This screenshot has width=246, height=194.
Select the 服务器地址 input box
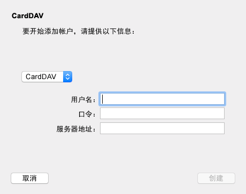coord(162,128)
